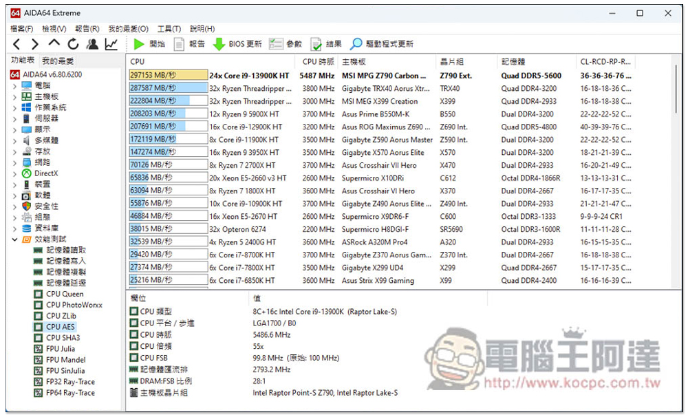
Task: Switch to the 功能表 tab
Action: 23,60
